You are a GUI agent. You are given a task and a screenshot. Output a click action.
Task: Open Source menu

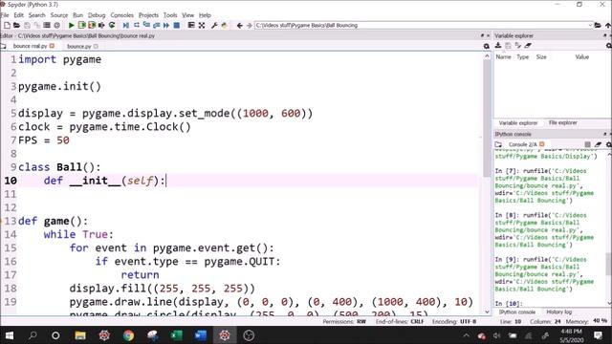[59, 15]
